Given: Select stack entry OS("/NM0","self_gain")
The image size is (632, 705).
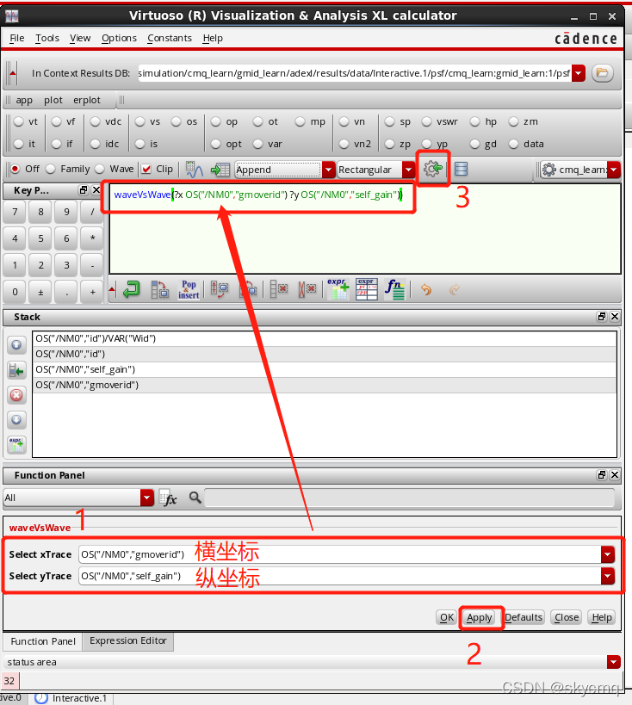Looking at the screenshot, I should click(325, 369).
